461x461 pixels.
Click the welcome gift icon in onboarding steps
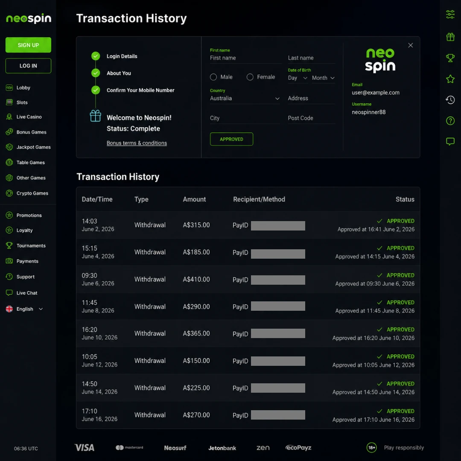(x=95, y=116)
